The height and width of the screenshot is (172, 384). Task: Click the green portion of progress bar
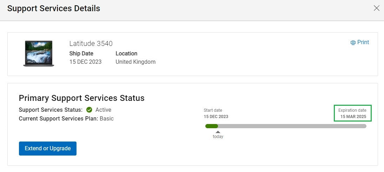(212, 126)
